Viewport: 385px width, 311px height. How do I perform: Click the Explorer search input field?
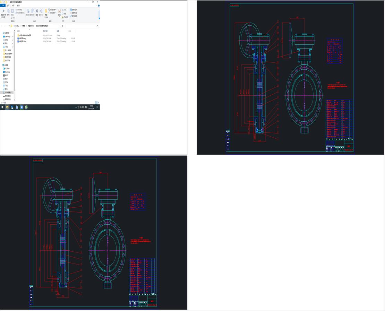click(82, 26)
